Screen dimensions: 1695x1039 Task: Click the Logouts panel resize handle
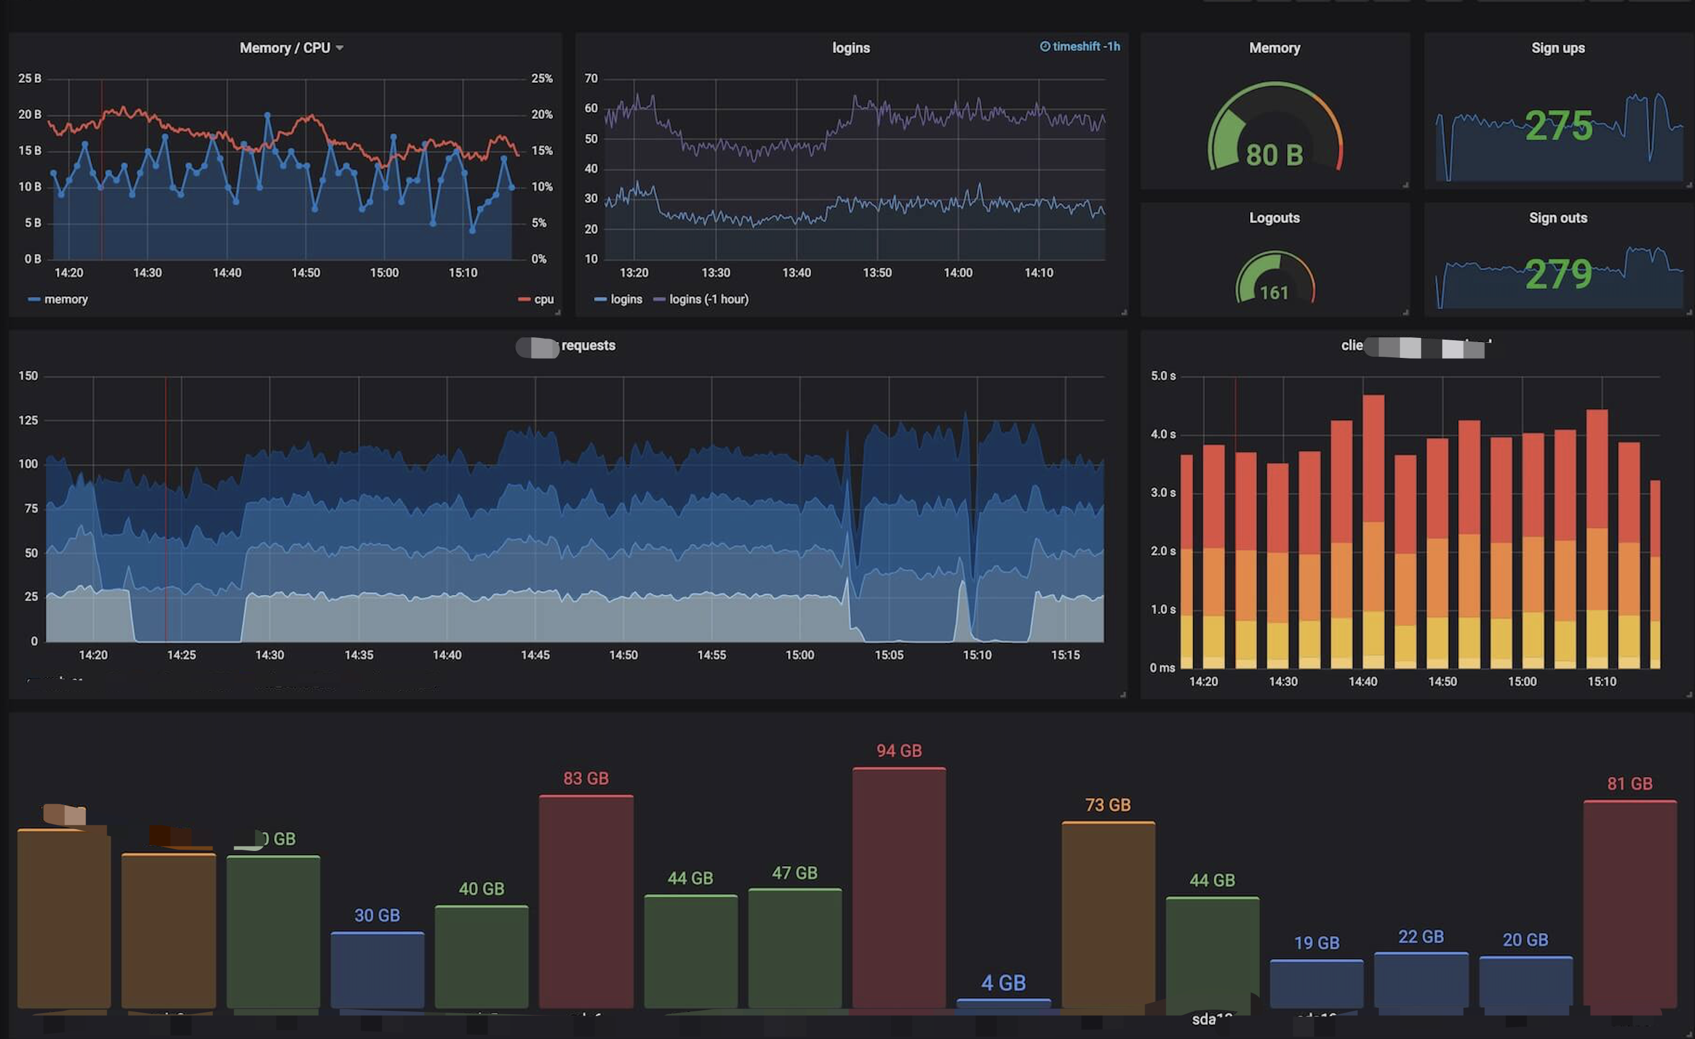coord(1405,312)
